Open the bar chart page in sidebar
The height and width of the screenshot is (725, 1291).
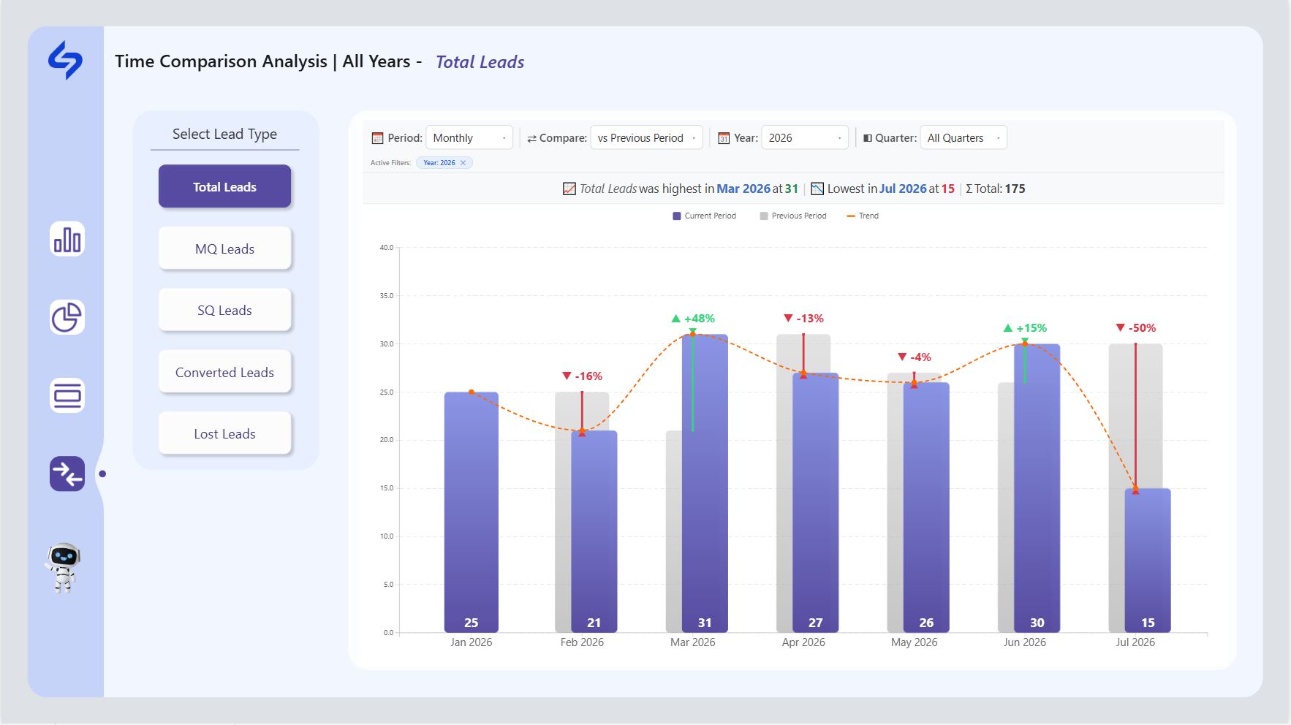(67, 239)
